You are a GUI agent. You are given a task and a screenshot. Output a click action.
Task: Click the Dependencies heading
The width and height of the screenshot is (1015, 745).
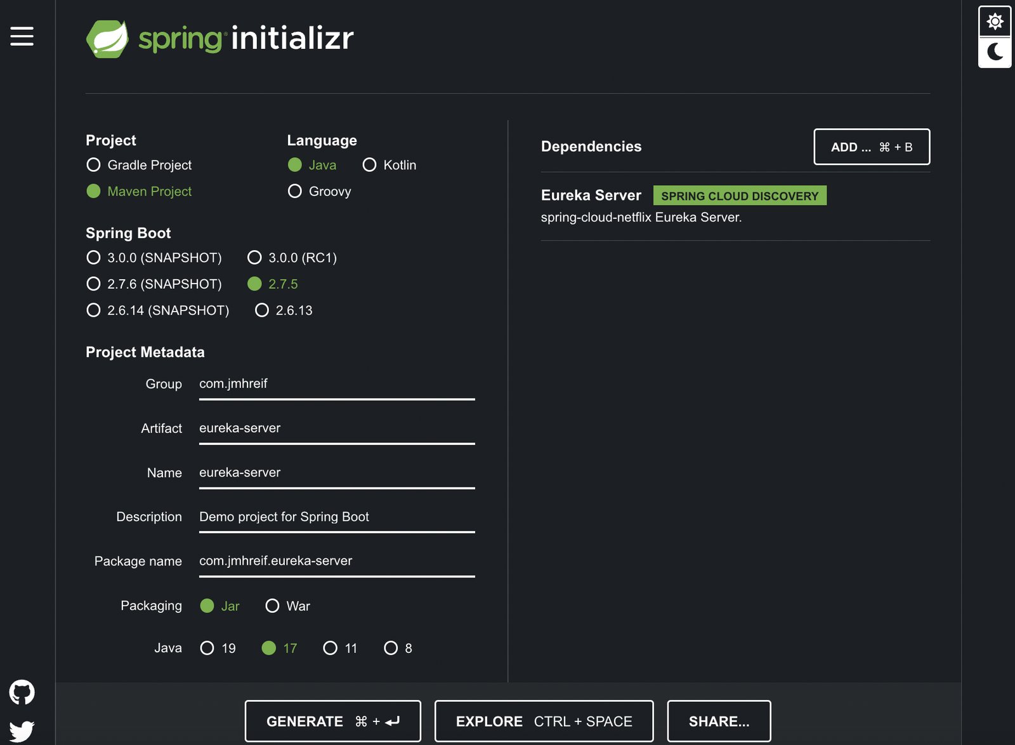tap(591, 147)
